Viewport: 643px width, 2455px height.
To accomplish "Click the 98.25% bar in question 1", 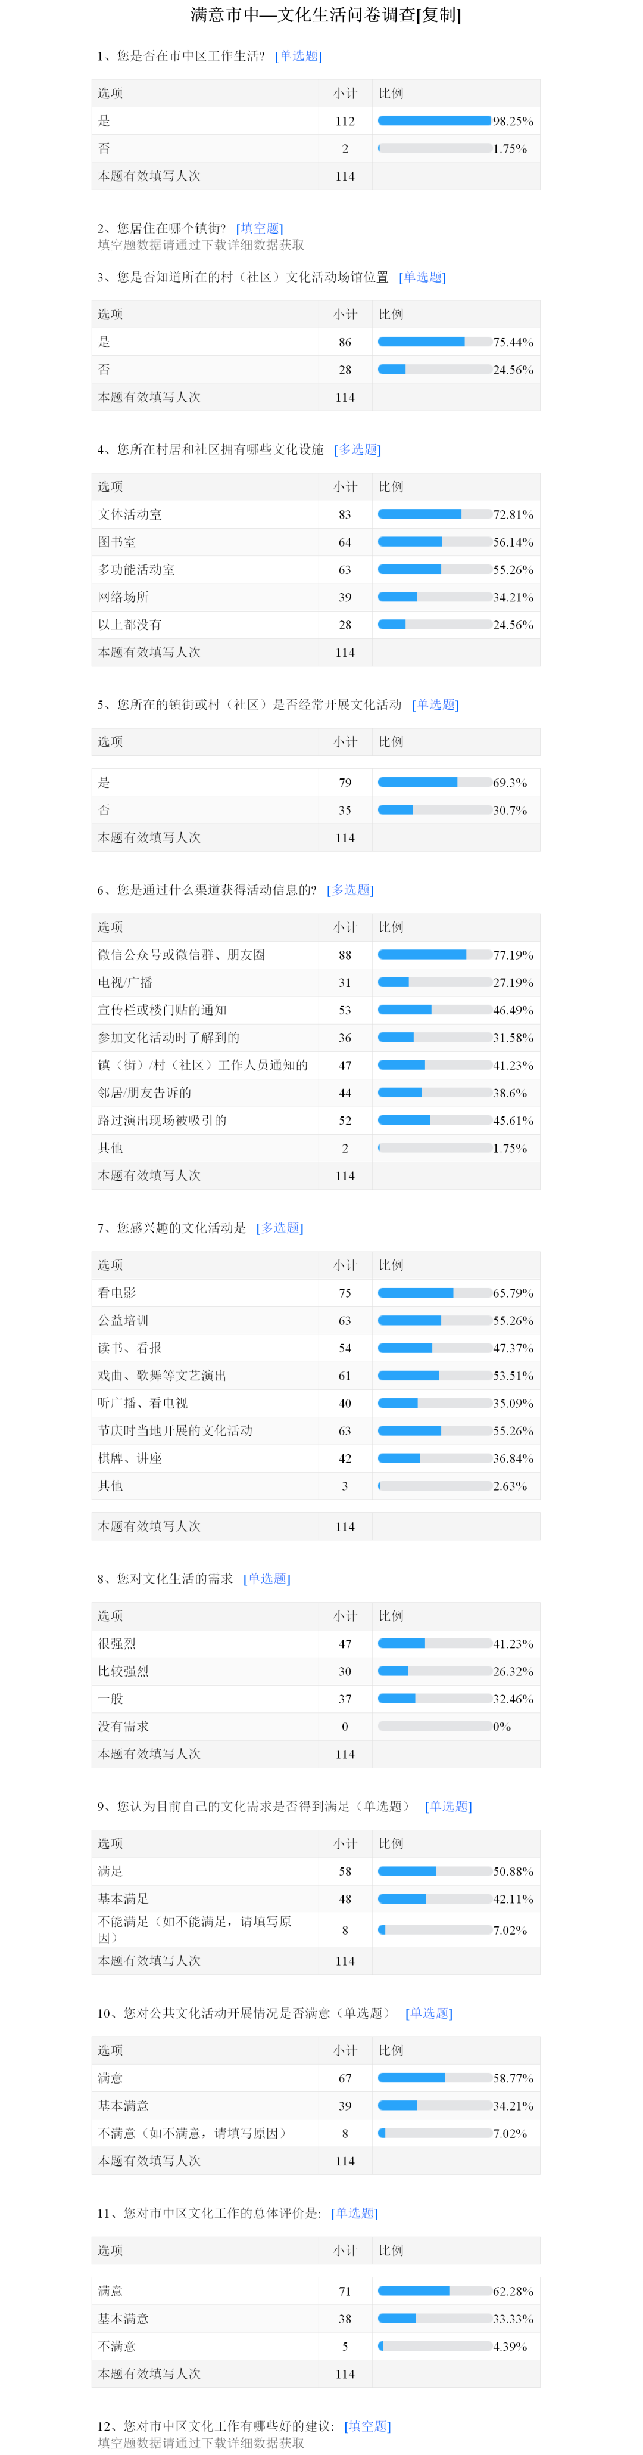I will pyautogui.click(x=435, y=121).
